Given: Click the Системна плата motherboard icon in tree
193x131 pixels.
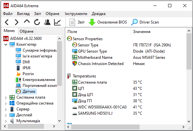Looking at the screenshot, I should (x=12, y=97).
